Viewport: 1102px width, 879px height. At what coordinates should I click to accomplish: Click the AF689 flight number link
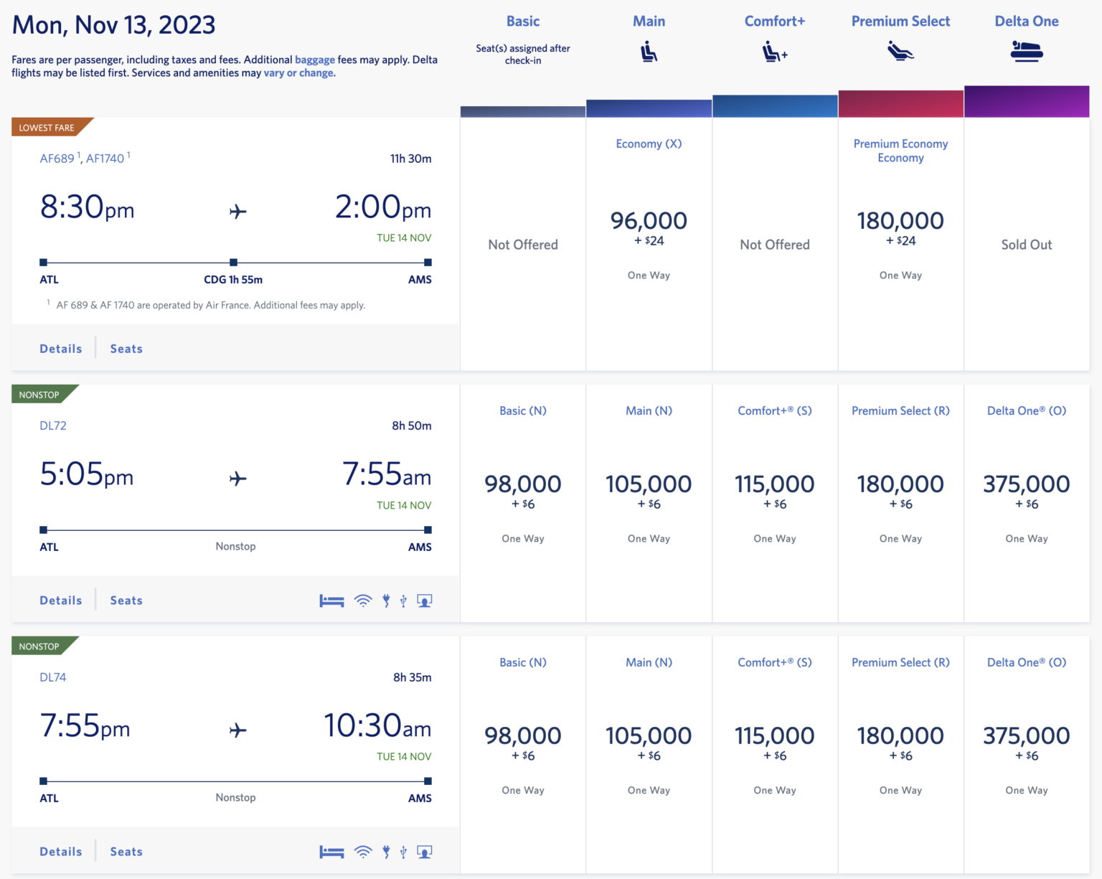pyautogui.click(x=57, y=158)
